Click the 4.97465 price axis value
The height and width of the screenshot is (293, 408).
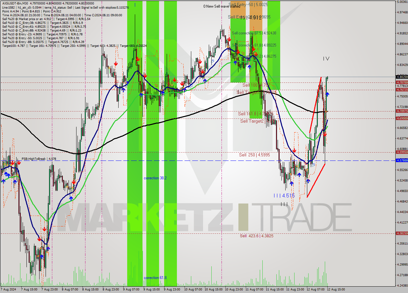[402, 12]
